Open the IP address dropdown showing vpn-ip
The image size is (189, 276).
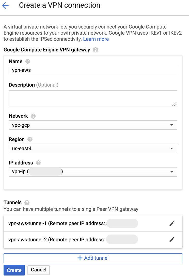tap(93, 172)
